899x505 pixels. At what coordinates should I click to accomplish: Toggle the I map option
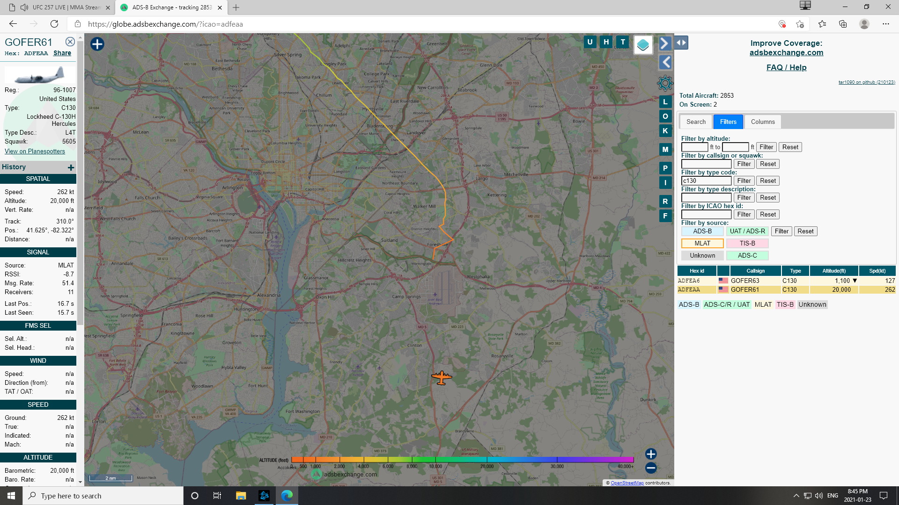pyautogui.click(x=665, y=183)
